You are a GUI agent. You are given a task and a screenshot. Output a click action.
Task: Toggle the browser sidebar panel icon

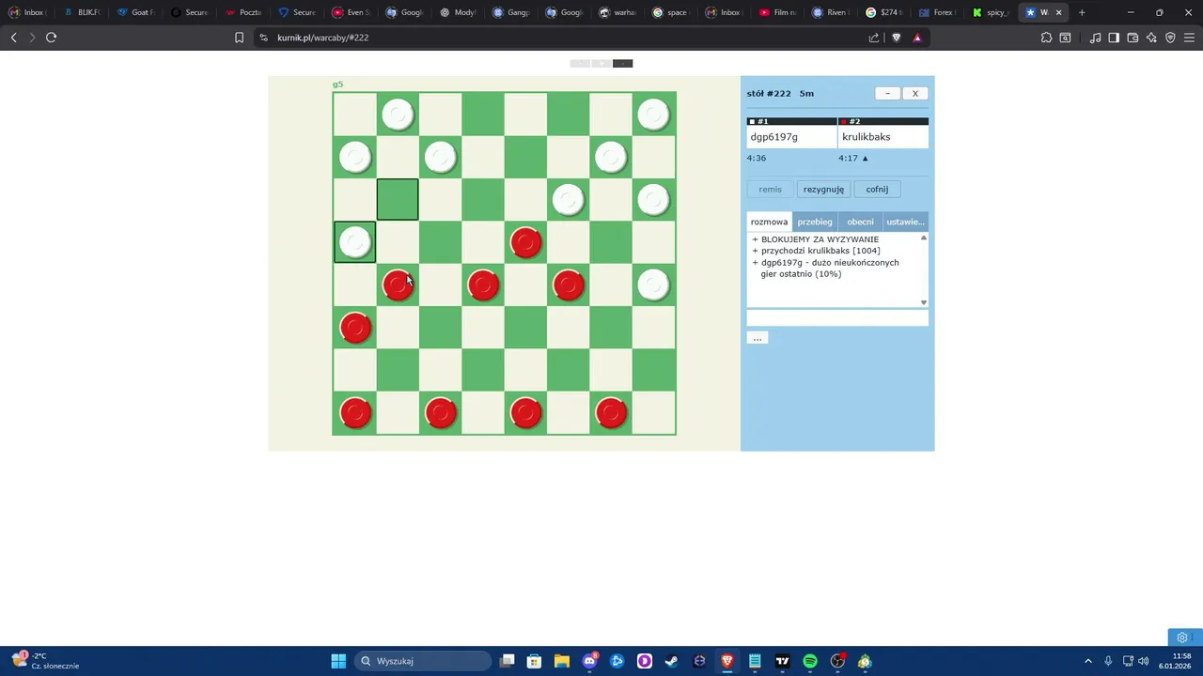1114,38
